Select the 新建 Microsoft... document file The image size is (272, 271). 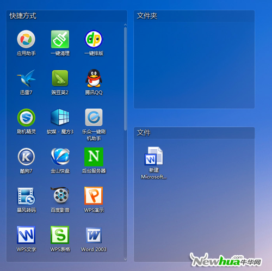coord(154,163)
